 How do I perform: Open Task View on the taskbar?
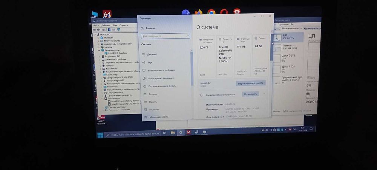[x=164, y=133]
